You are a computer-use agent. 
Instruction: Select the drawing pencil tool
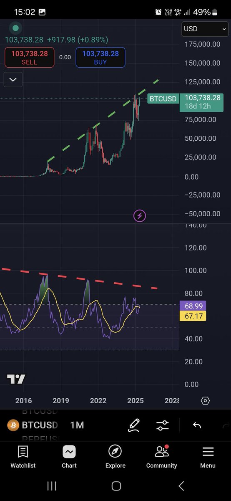point(134,425)
